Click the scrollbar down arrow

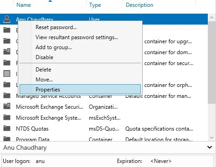point(211,137)
